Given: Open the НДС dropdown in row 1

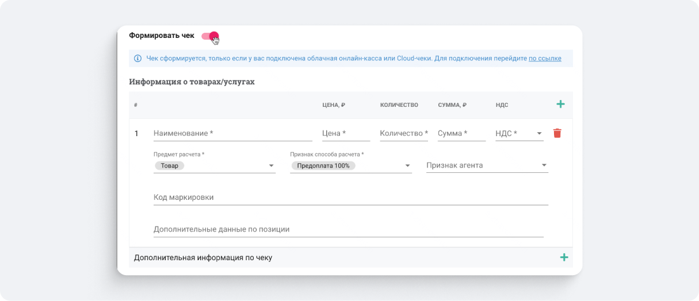Looking at the screenshot, I should pos(539,133).
